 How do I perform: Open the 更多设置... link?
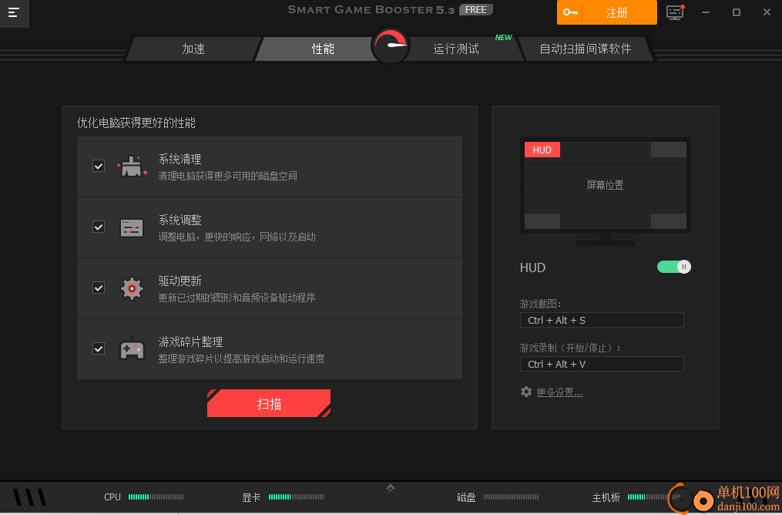pos(559,392)
